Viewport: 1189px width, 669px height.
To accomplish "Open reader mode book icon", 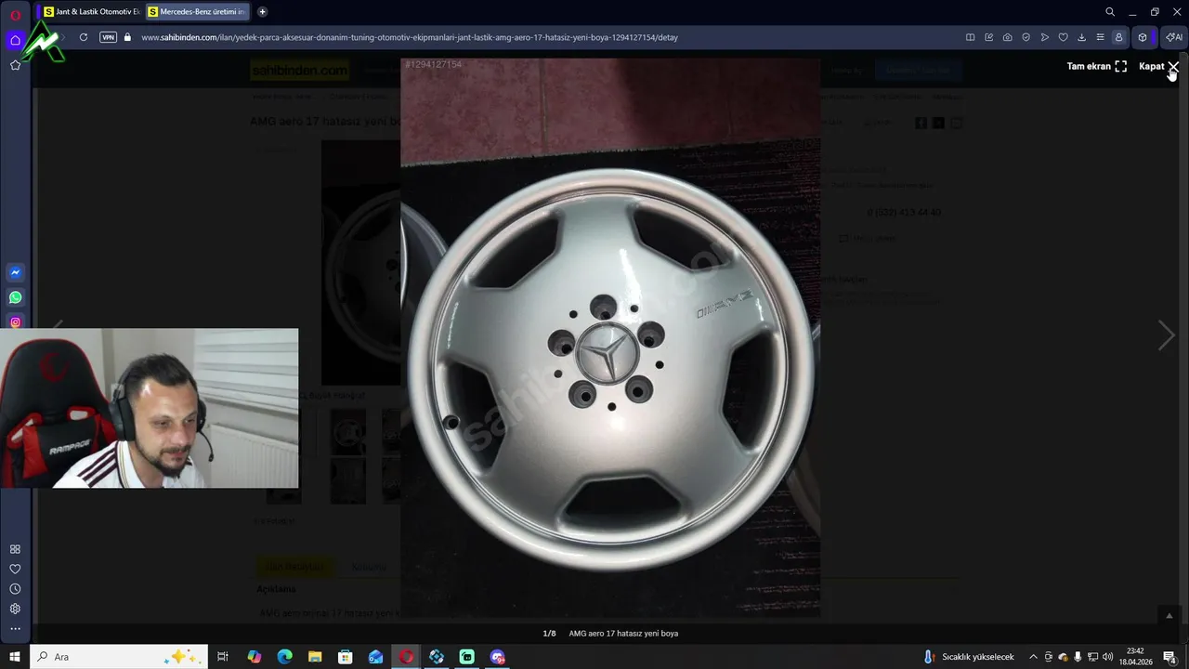I will 970,37.
